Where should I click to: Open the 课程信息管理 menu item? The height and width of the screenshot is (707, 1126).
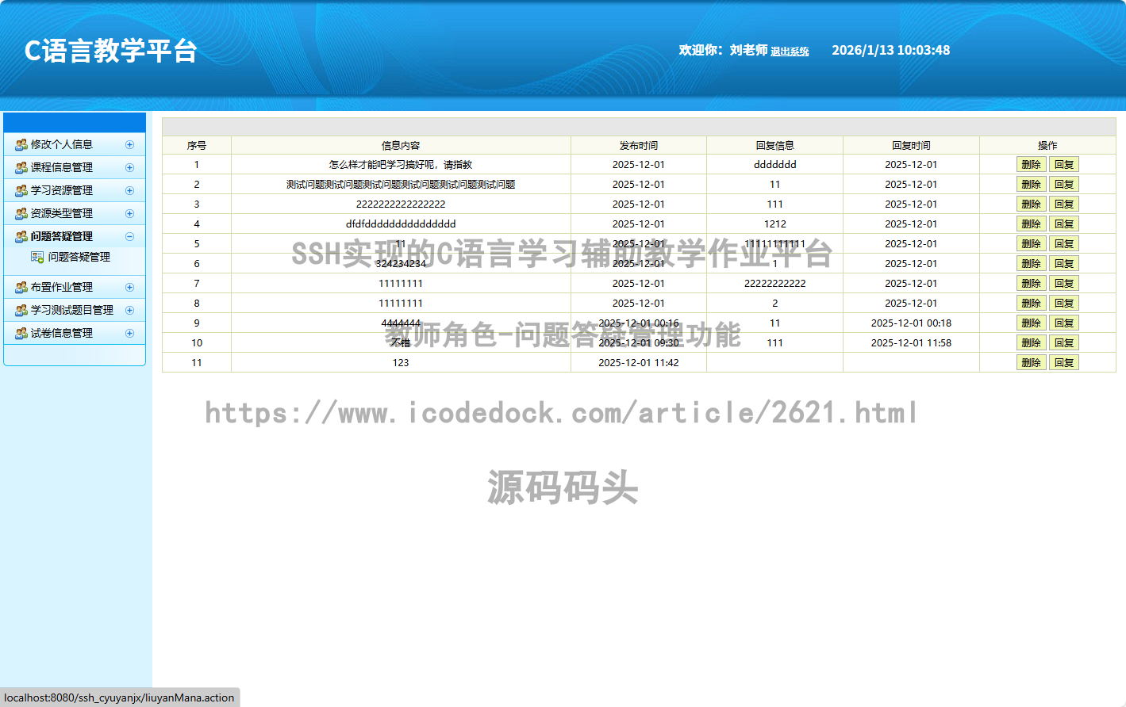click(62, 168)
